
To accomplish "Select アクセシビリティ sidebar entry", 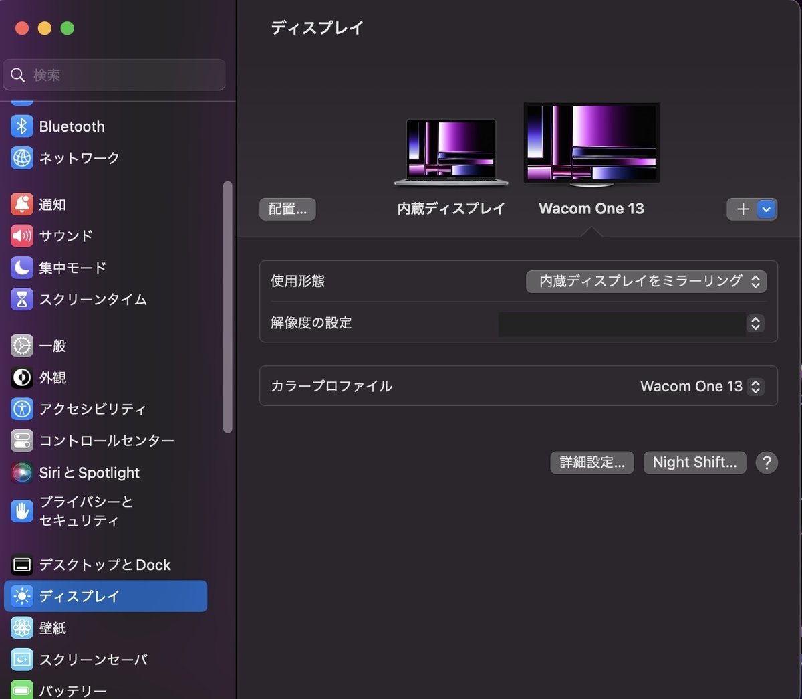I will click(106, 409).
